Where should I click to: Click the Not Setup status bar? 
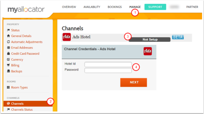tap(149, 39)
